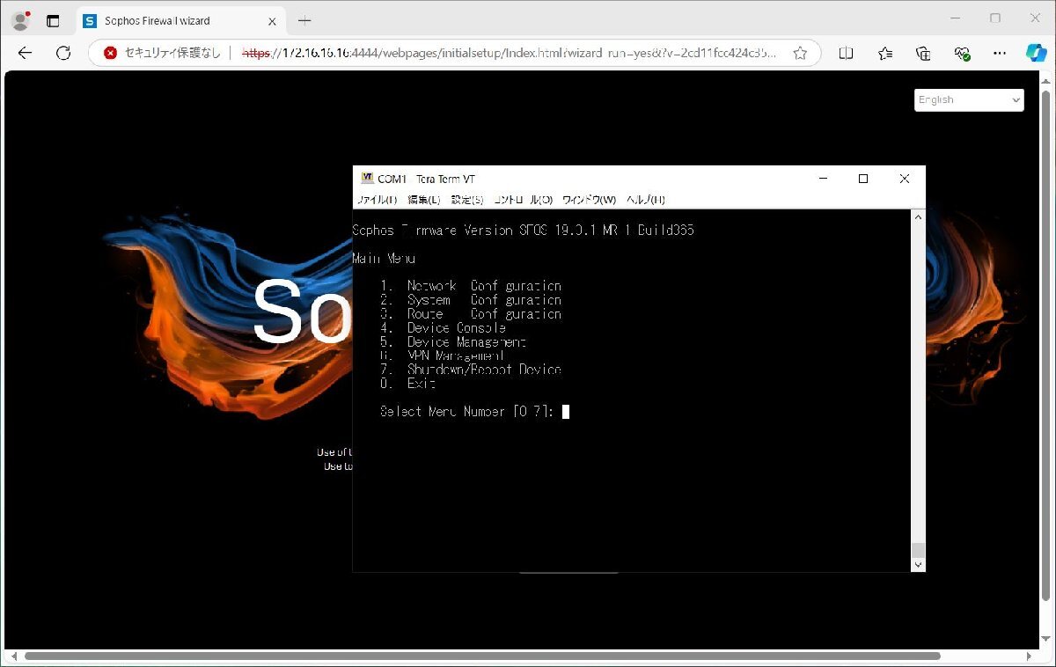Screen dimensions: 1056x667
Task: Open the browser Collections icon
Action: click(923, 53)
